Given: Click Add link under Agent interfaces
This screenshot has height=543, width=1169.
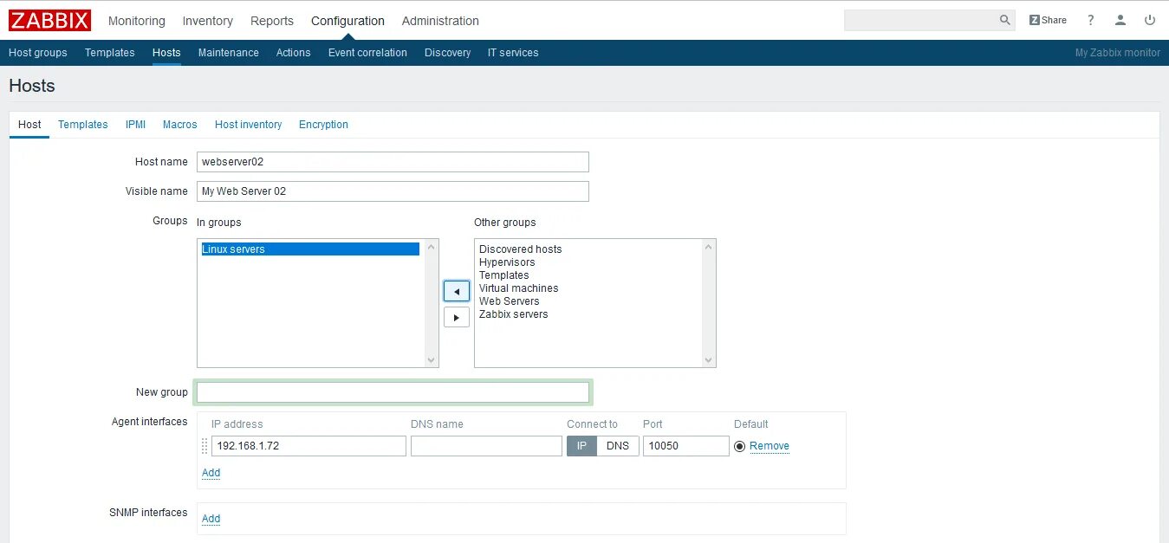Looking at the screenshot, I should (211, 473).
